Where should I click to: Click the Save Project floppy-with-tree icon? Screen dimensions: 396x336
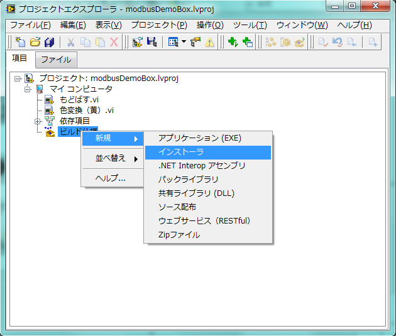click(x=151, y=42)
